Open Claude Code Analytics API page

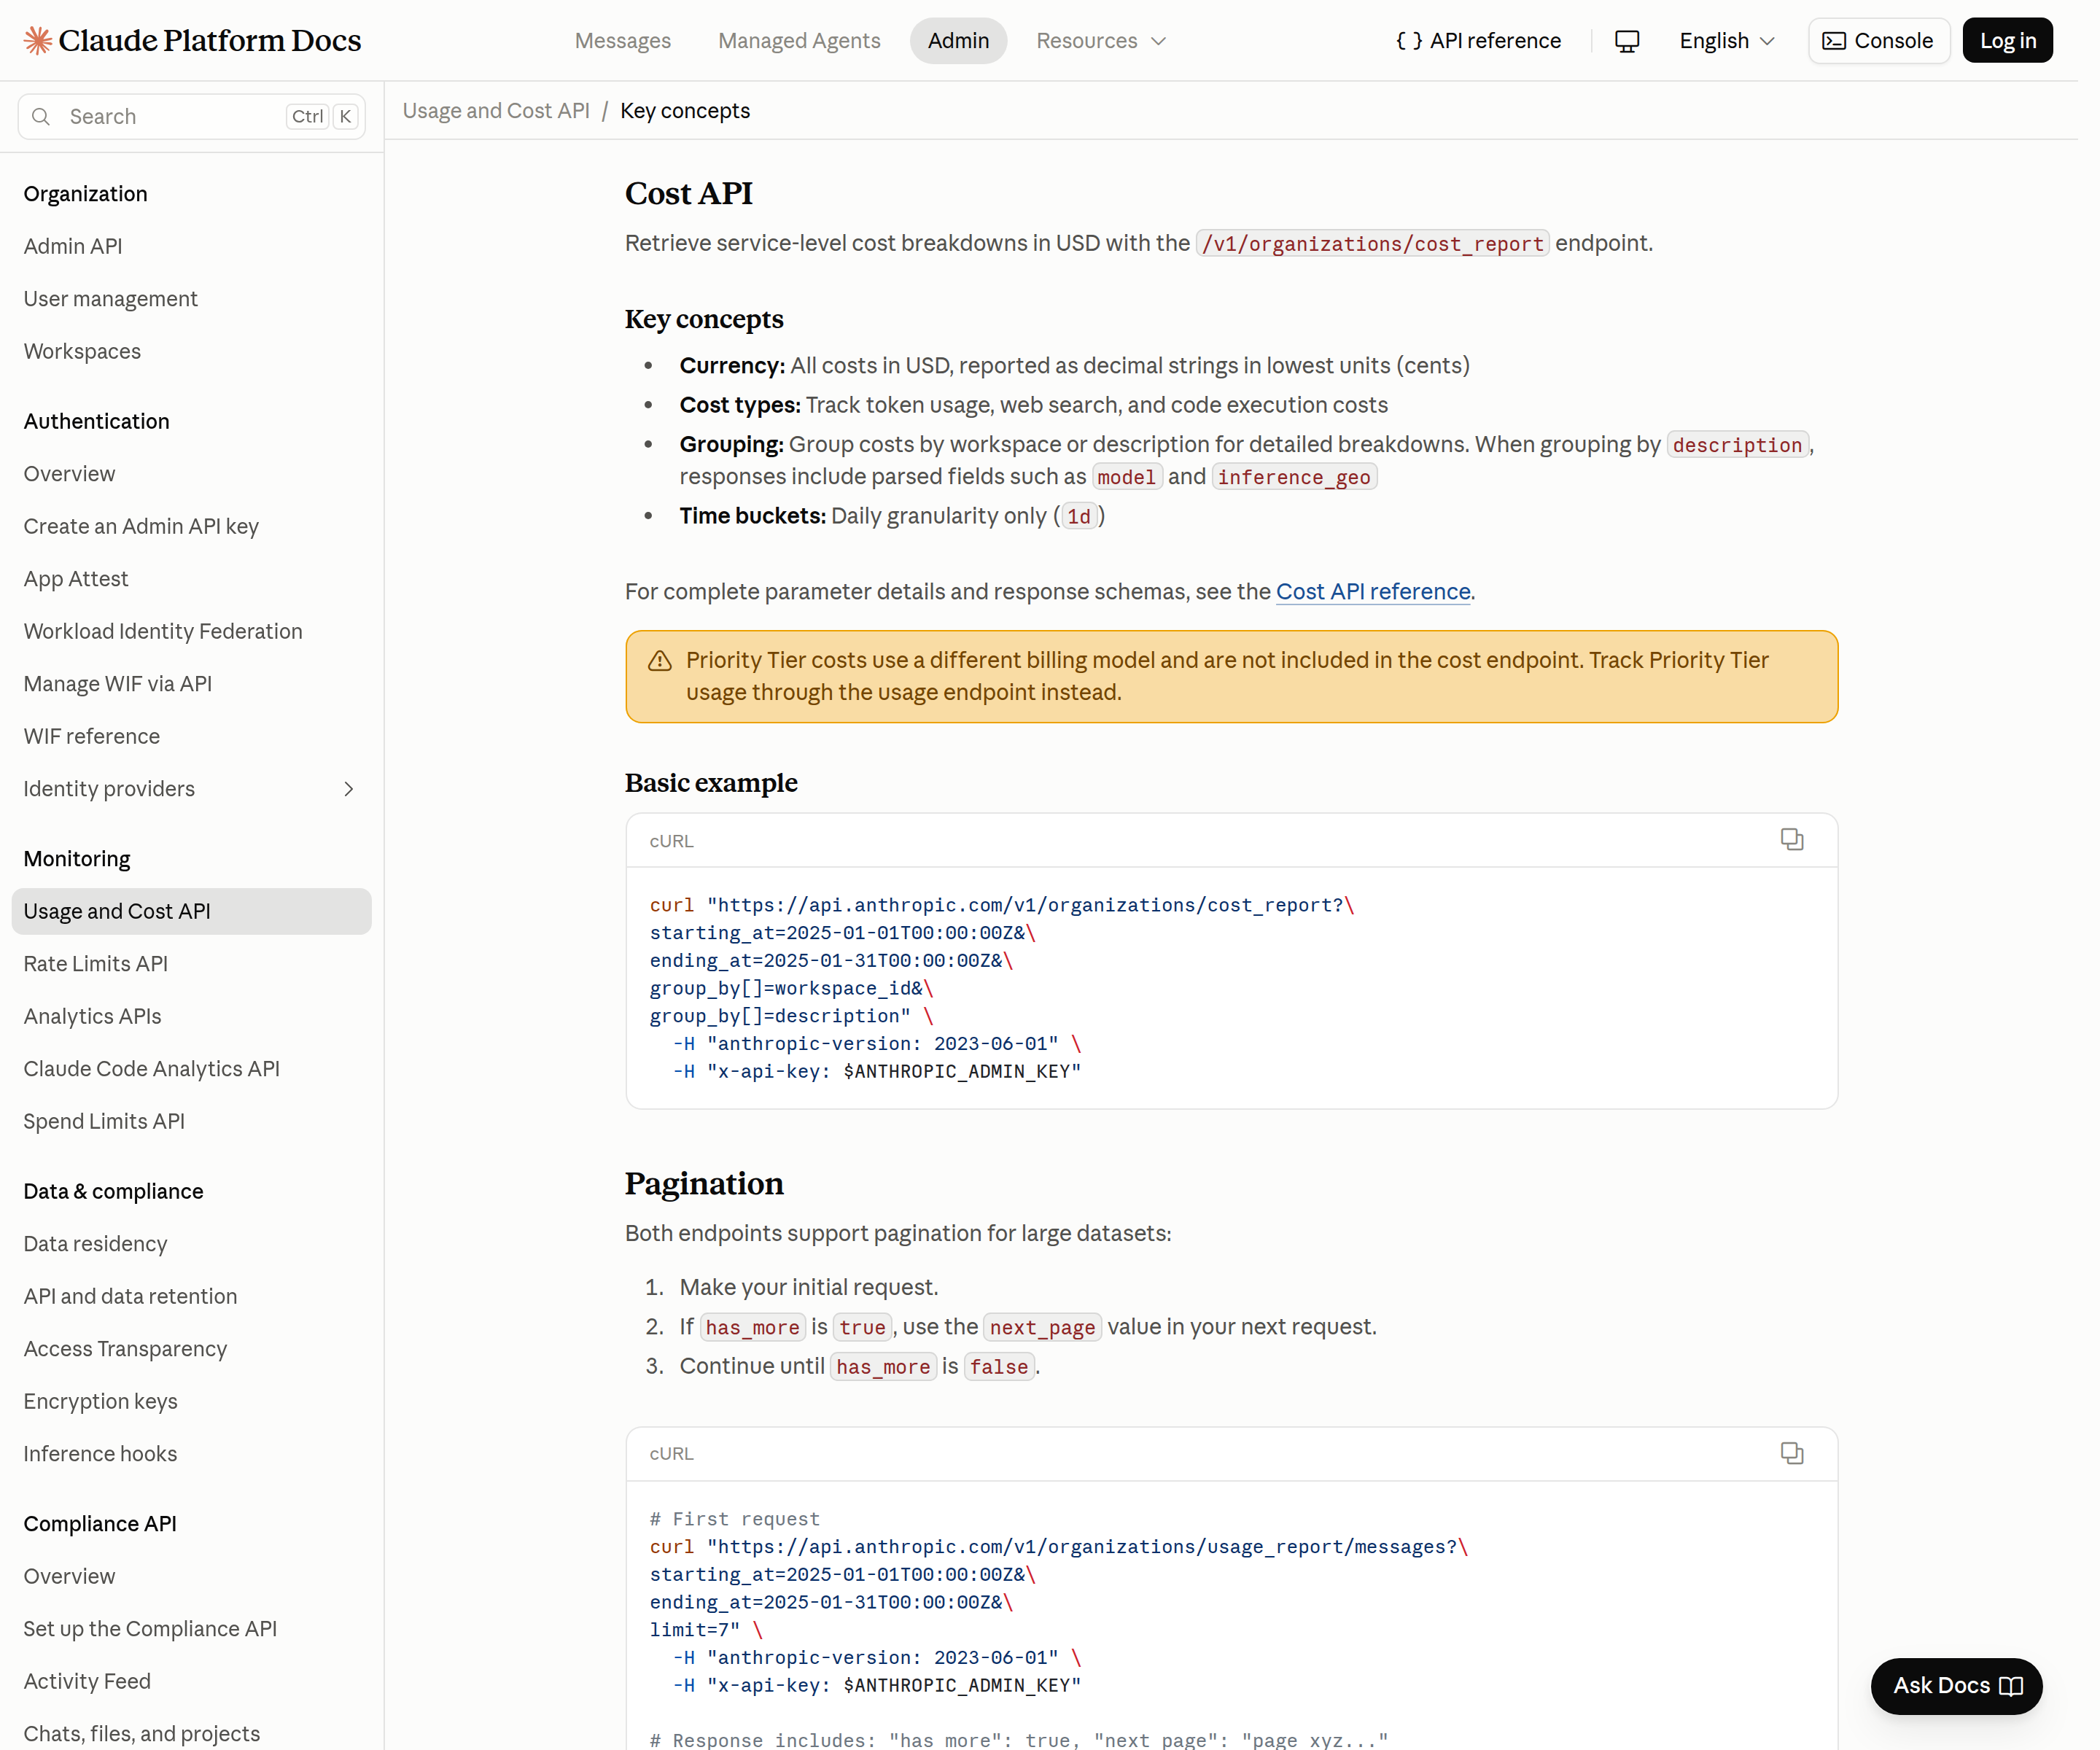(x=154, y=1080)
